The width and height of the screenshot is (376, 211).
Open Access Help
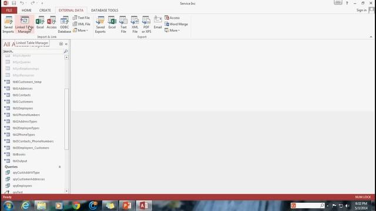[x=347, y=3]
